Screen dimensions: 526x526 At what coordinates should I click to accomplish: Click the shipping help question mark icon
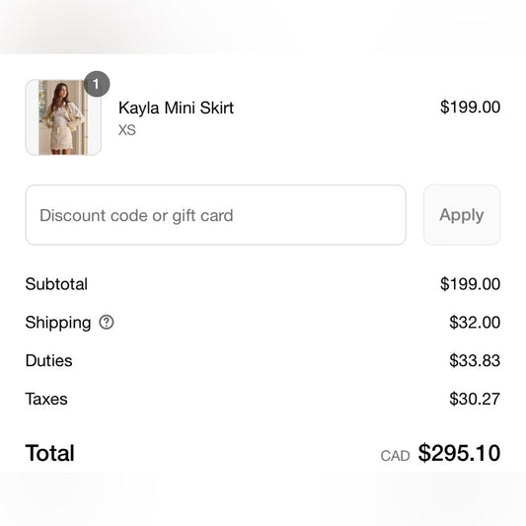(107, 323)
